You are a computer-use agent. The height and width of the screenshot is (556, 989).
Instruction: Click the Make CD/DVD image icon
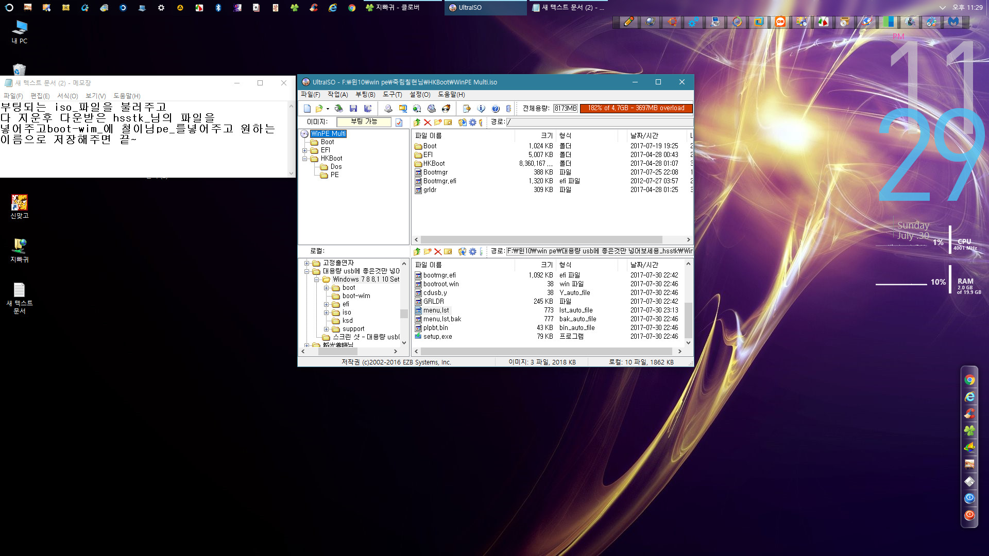[x=388, y=109]
